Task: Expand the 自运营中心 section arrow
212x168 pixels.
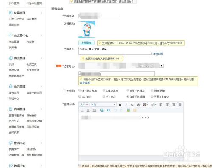Action: click(x=41, y=35)
